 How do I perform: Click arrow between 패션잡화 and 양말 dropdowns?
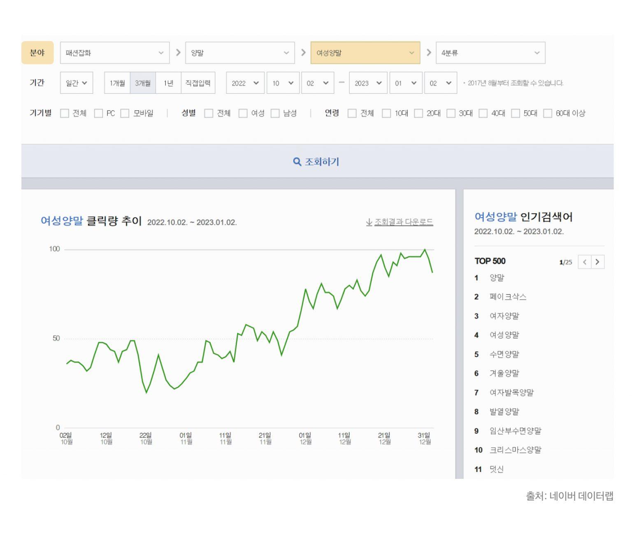point(178,53)
